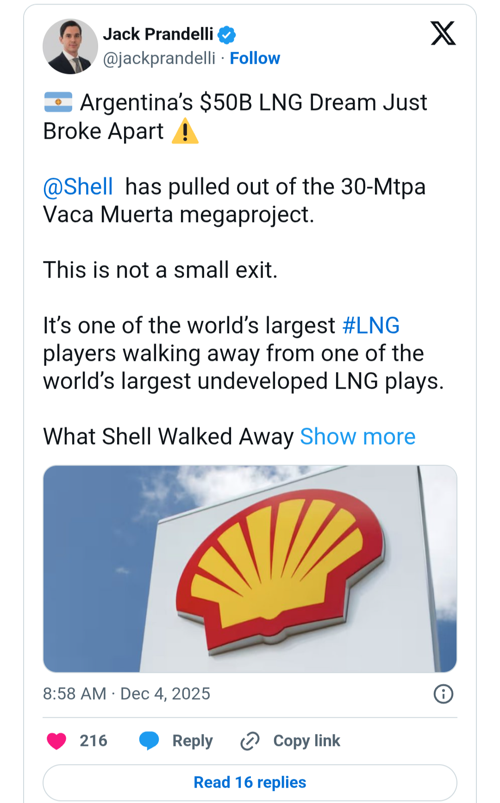Image resolution: width=500 pixels, height=803 pixels.
Task: Click the yellow warning sign emoji
Action: 185,131
